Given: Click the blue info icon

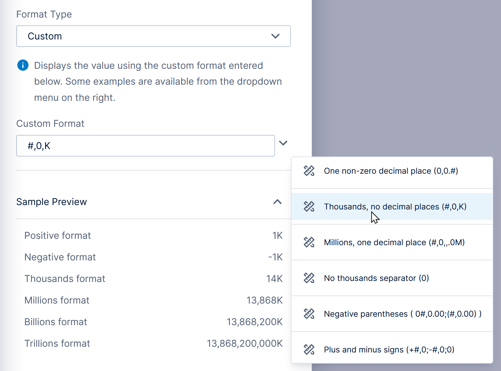Looking at the screenshot, I should (23, 65).
